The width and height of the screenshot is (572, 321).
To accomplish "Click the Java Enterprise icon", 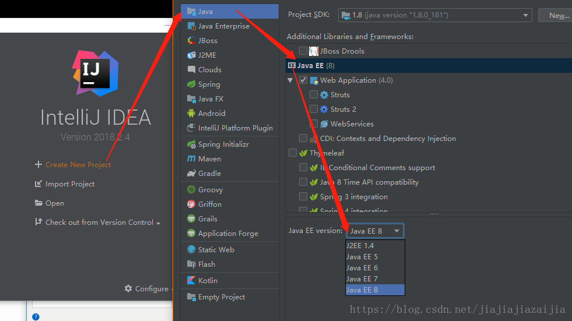I will tap(191, 26).
